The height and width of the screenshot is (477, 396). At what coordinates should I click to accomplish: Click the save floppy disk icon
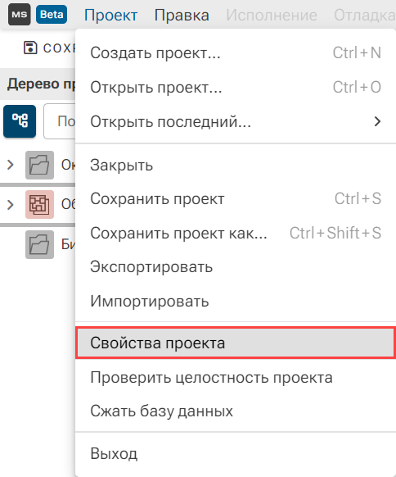(x=30, y=48)
